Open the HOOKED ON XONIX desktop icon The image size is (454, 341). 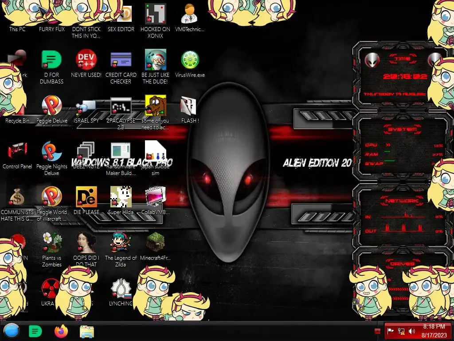point(156,14)
